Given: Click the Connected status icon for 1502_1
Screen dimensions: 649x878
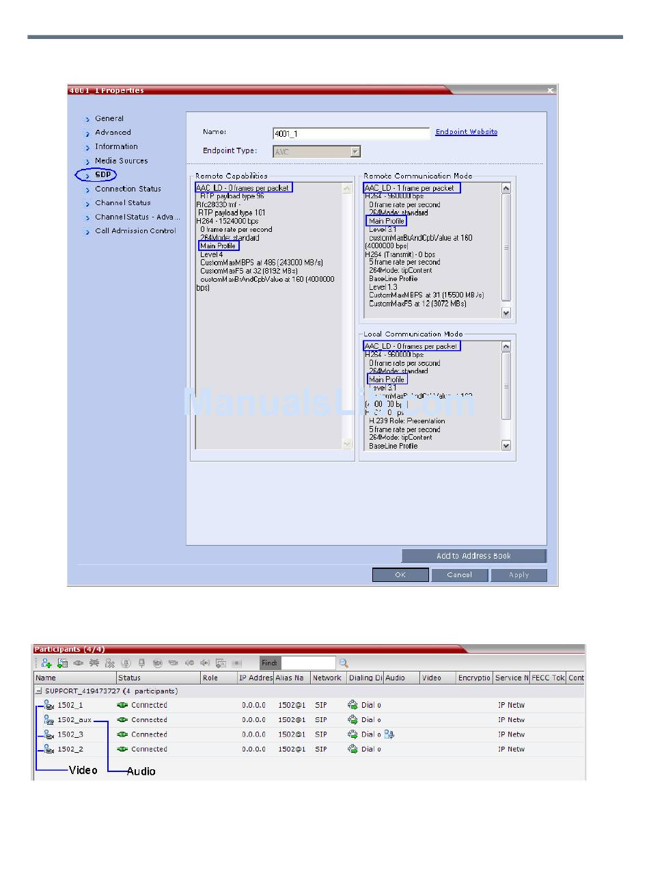Looking at the screenshot, I should [x=123, y=705].
